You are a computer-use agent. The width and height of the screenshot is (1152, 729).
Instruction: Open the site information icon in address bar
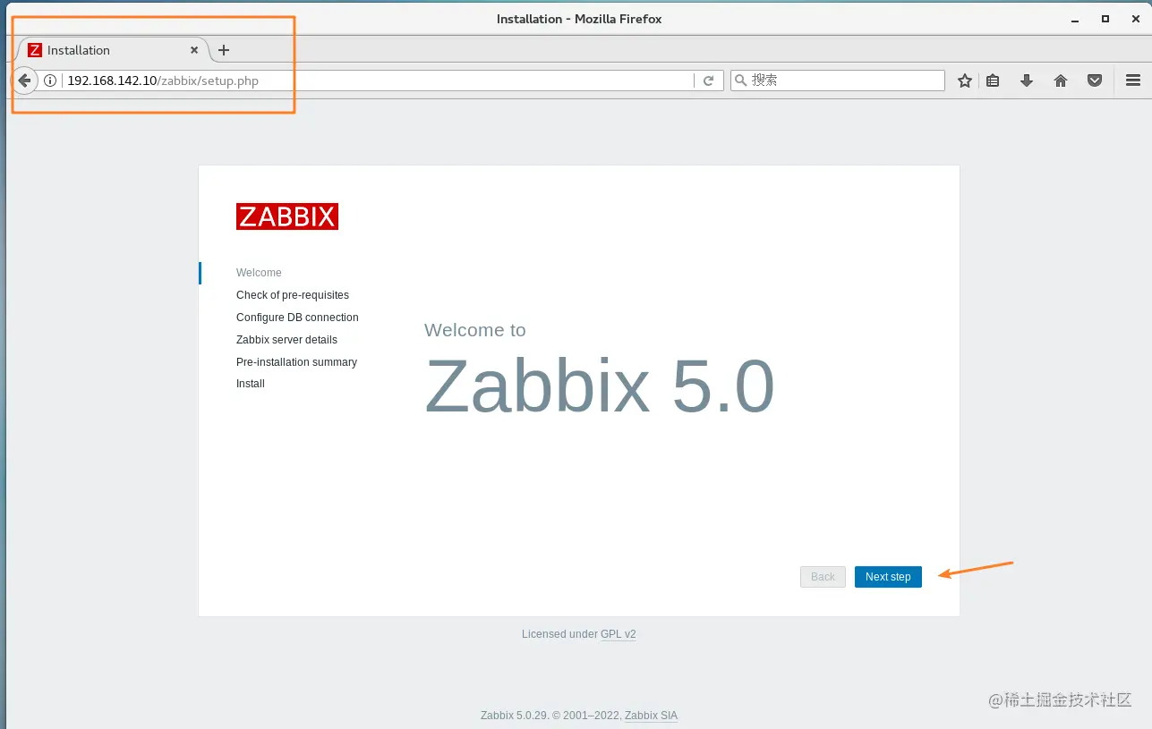[51, 81]
